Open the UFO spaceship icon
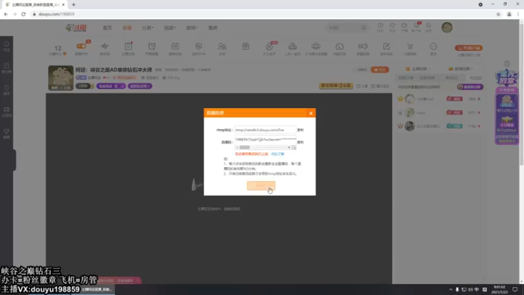Viewport: 524px width, 295px height. point(316,47)
